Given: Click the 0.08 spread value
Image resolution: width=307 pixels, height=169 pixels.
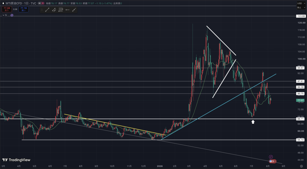Looking at the screenshot, I should coord(15,9).
